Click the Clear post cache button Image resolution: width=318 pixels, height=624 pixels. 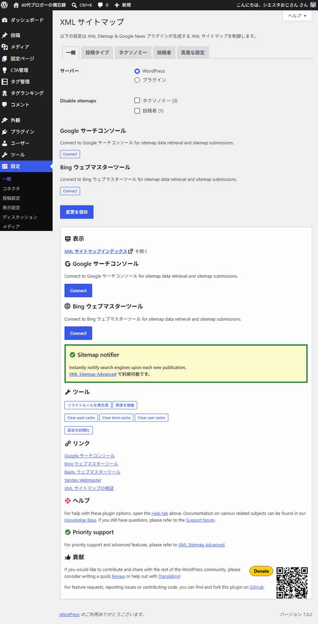(x=81, y=418)
